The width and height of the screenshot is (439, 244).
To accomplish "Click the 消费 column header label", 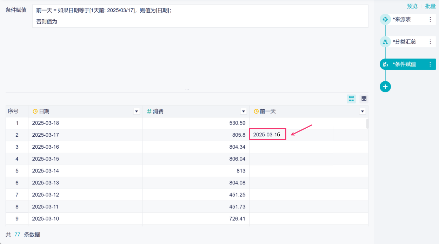I will [x=158, y=111].
